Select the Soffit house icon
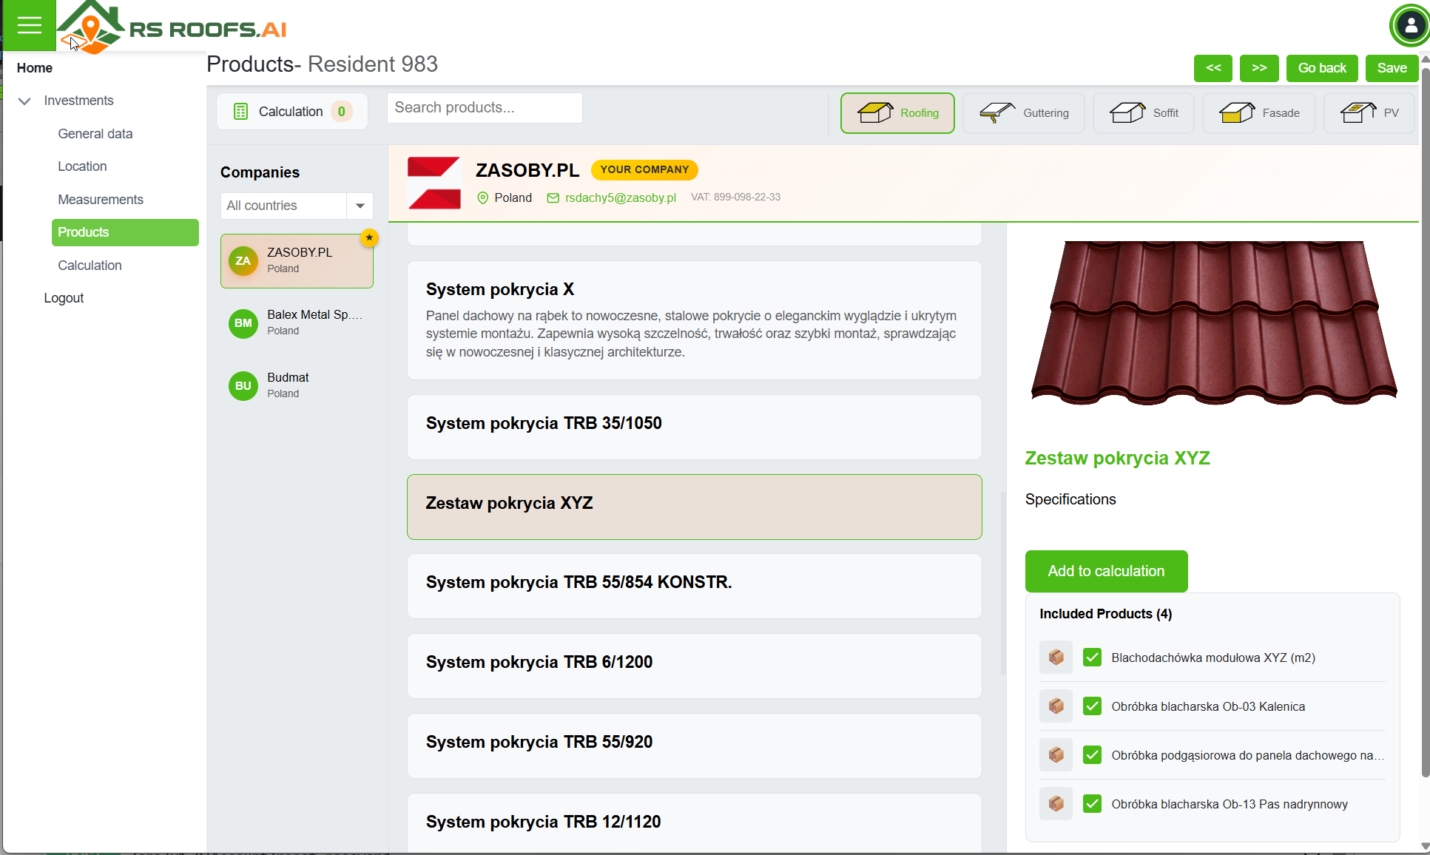Image resolution: width=1430 pixels, height=855 pixels. click(1127, 112)
